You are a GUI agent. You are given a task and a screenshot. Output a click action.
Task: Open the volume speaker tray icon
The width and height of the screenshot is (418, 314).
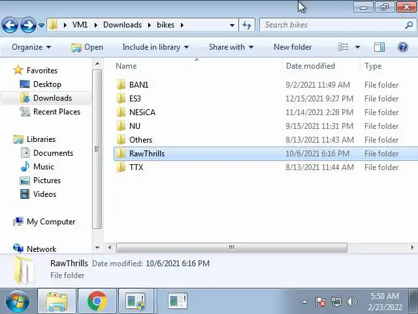point(351,302)
